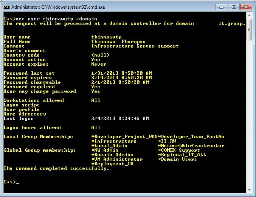Minimize the command prompt window
Image resolution: width=256 pixels, height=197 pixels.
point(221,7)
